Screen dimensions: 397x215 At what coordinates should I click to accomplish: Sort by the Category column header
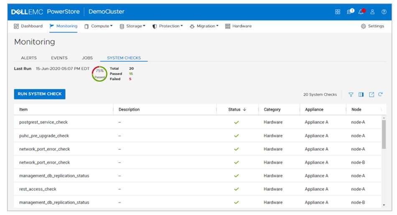point(272,109)
